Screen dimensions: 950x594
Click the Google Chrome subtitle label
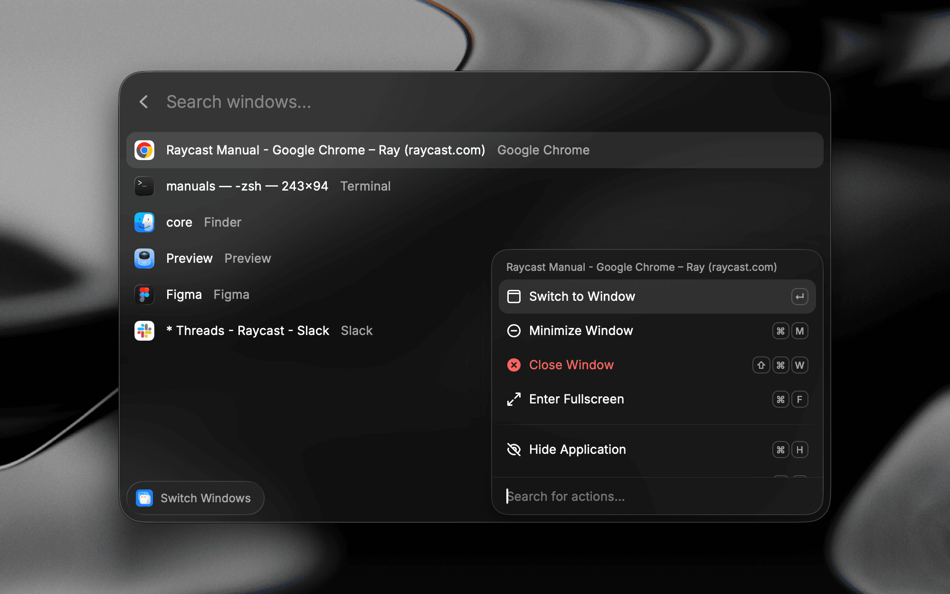point(543,150)
